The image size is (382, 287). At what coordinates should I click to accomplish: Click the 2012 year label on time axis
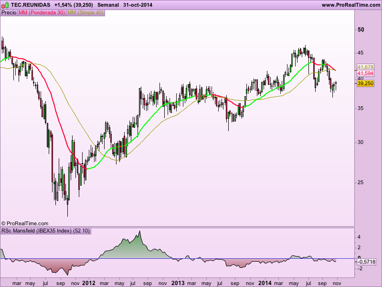coord(89,283)
